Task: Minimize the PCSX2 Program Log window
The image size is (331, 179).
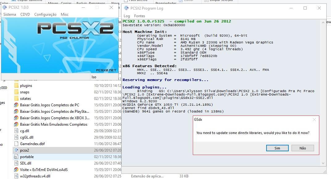Action: 291,8
